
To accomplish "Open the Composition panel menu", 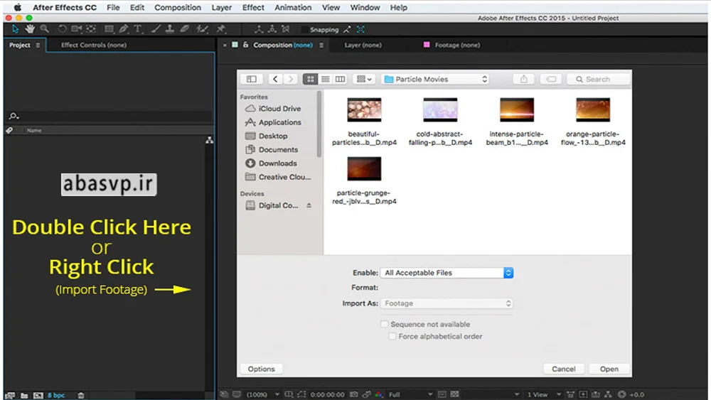I will pos(321,45).
